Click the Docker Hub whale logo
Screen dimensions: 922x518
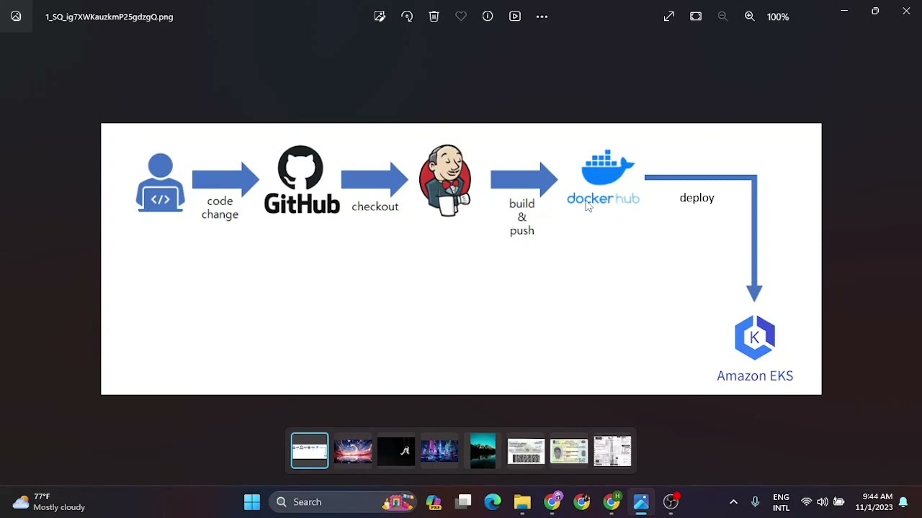[x=604, y=178]
